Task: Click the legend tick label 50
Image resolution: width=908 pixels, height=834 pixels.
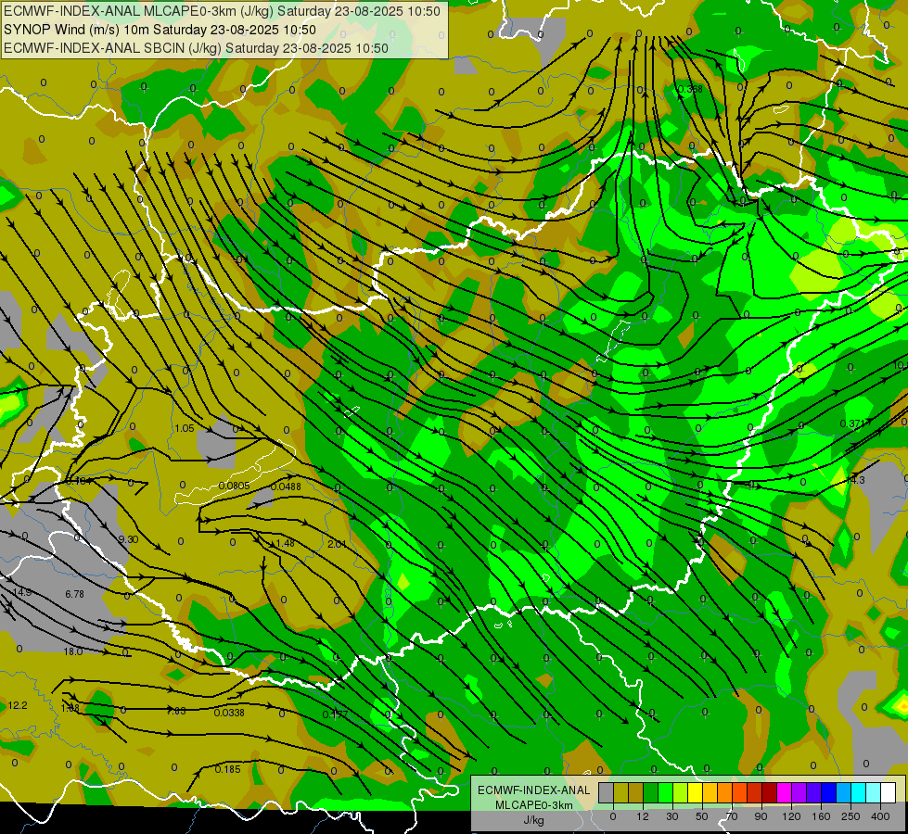Action: pyautogui.click(x=702, y=816)
